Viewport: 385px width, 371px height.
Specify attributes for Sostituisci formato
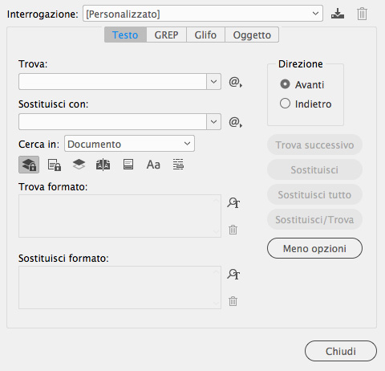click(233, 274)
